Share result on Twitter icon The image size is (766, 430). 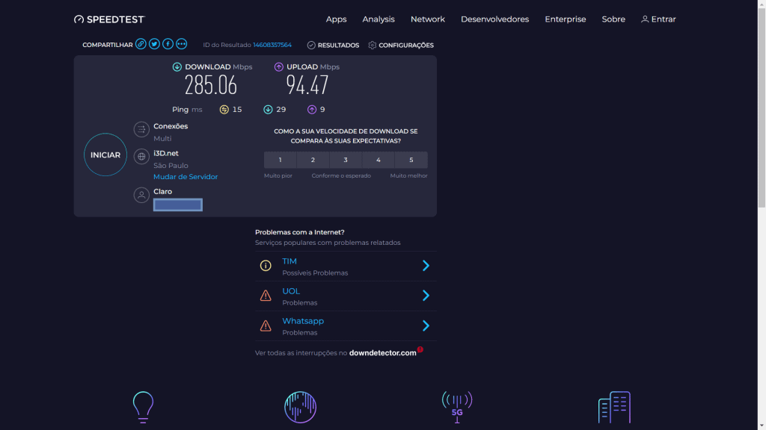coord(154,44)
